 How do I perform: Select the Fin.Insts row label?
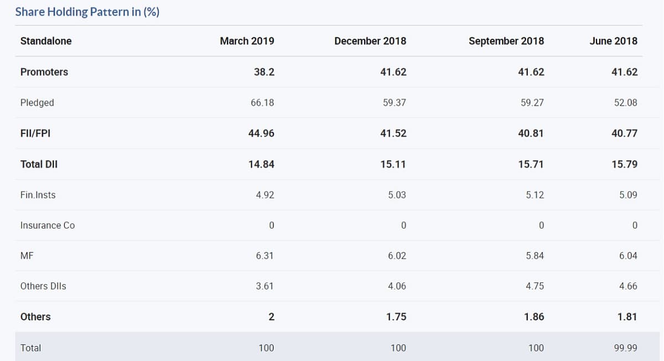(x=38, y=195)
